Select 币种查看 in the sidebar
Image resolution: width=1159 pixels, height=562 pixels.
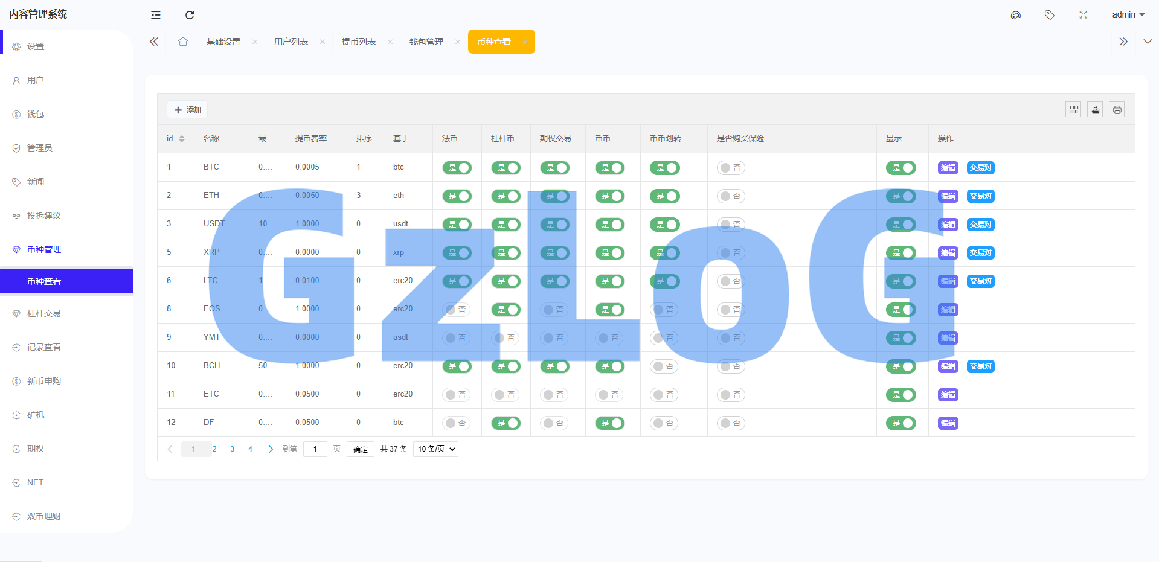(44, 281)
